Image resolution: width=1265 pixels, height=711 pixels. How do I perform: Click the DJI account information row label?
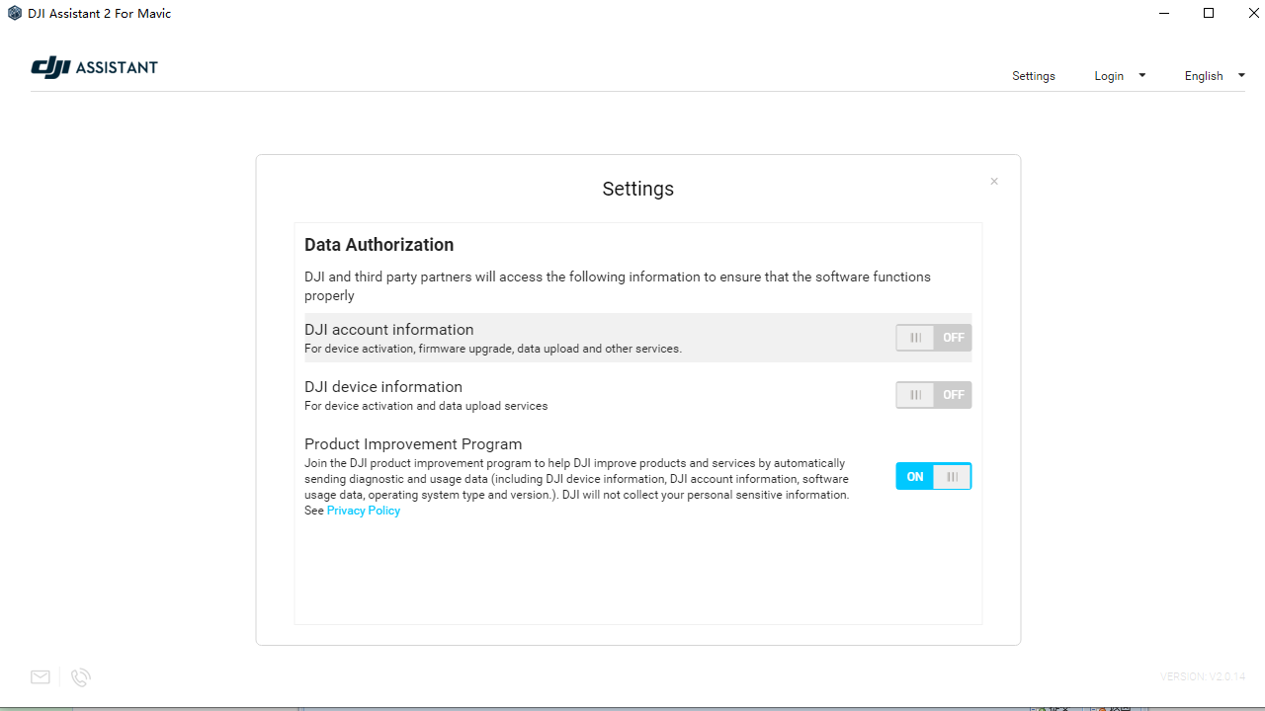(x=388, y=330)
